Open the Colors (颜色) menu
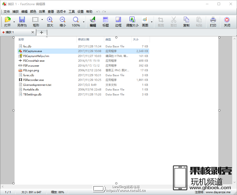 pos(33,12)
